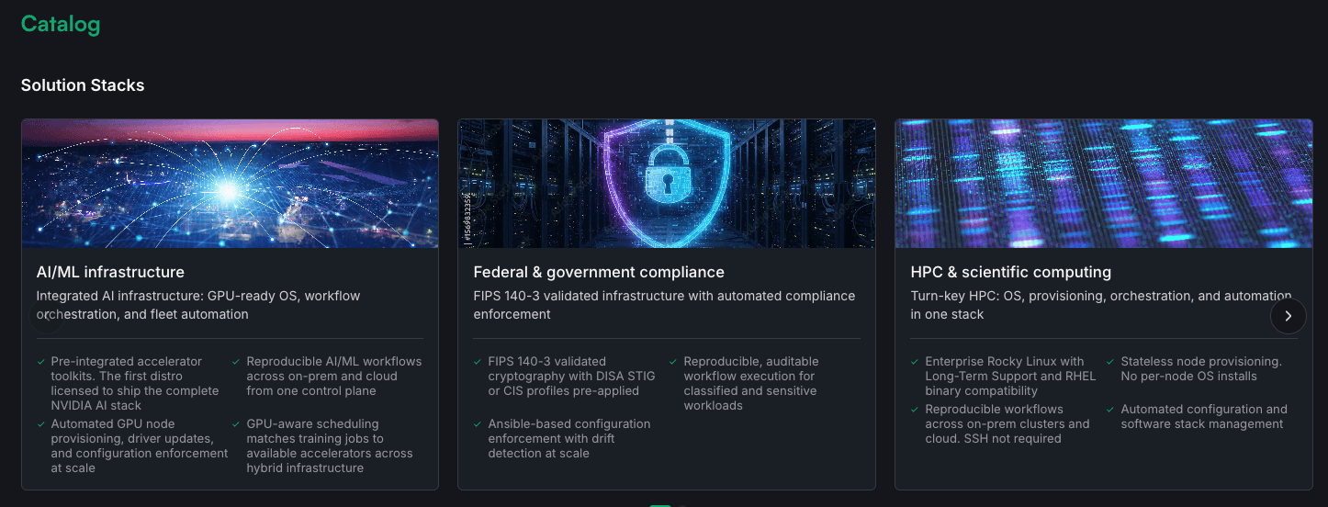Viewport: 1328px width, 507px height.
Task: Select checkmark next to "Stateless node provisioning"
Action: click(1111, 362)
